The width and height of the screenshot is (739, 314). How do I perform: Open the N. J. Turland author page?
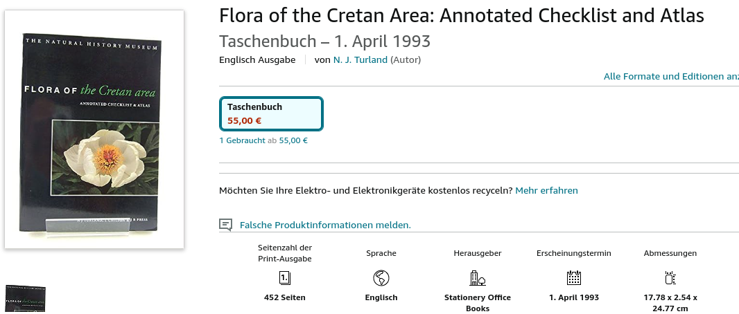360,59
